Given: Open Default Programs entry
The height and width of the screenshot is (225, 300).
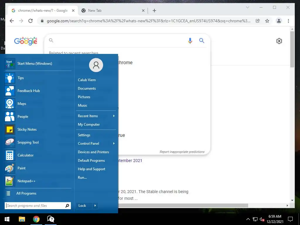Looking at the screenshot, I should (x=91, y=161).
